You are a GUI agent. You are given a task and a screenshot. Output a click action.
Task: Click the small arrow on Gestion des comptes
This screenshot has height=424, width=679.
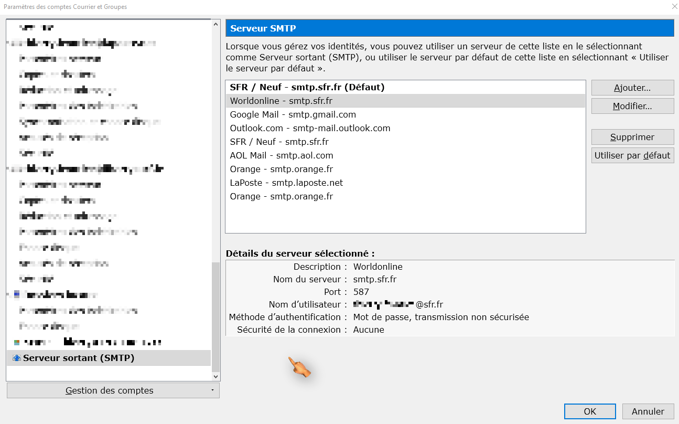[x=212, y=390]
